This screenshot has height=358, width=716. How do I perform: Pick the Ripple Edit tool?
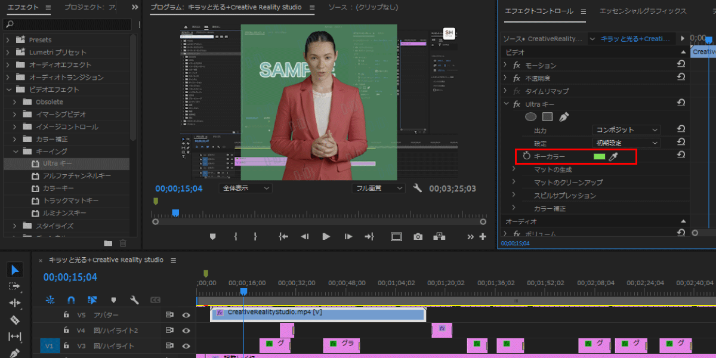pos(15,303)
